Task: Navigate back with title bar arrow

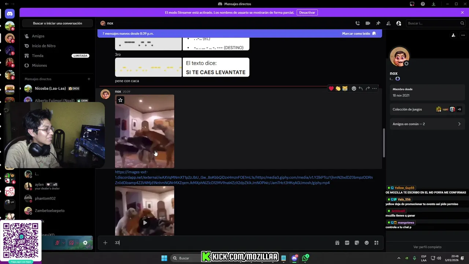Action: 7,4
